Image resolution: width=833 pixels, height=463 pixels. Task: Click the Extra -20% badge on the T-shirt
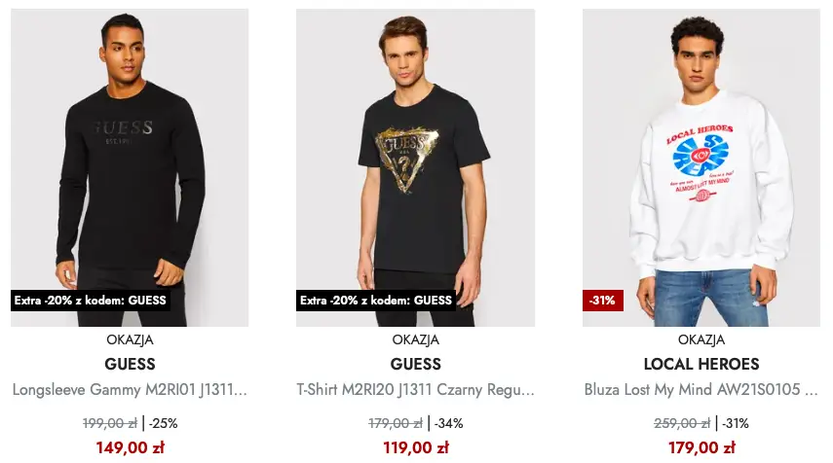pos(376,301)
